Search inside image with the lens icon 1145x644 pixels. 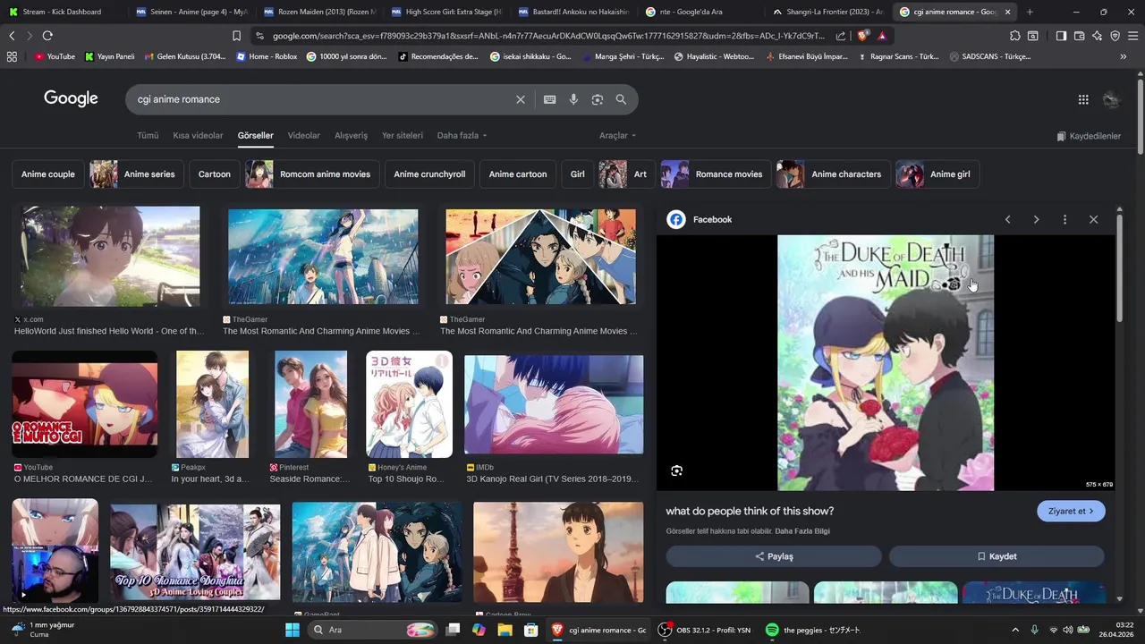click(x=677, y=470)
